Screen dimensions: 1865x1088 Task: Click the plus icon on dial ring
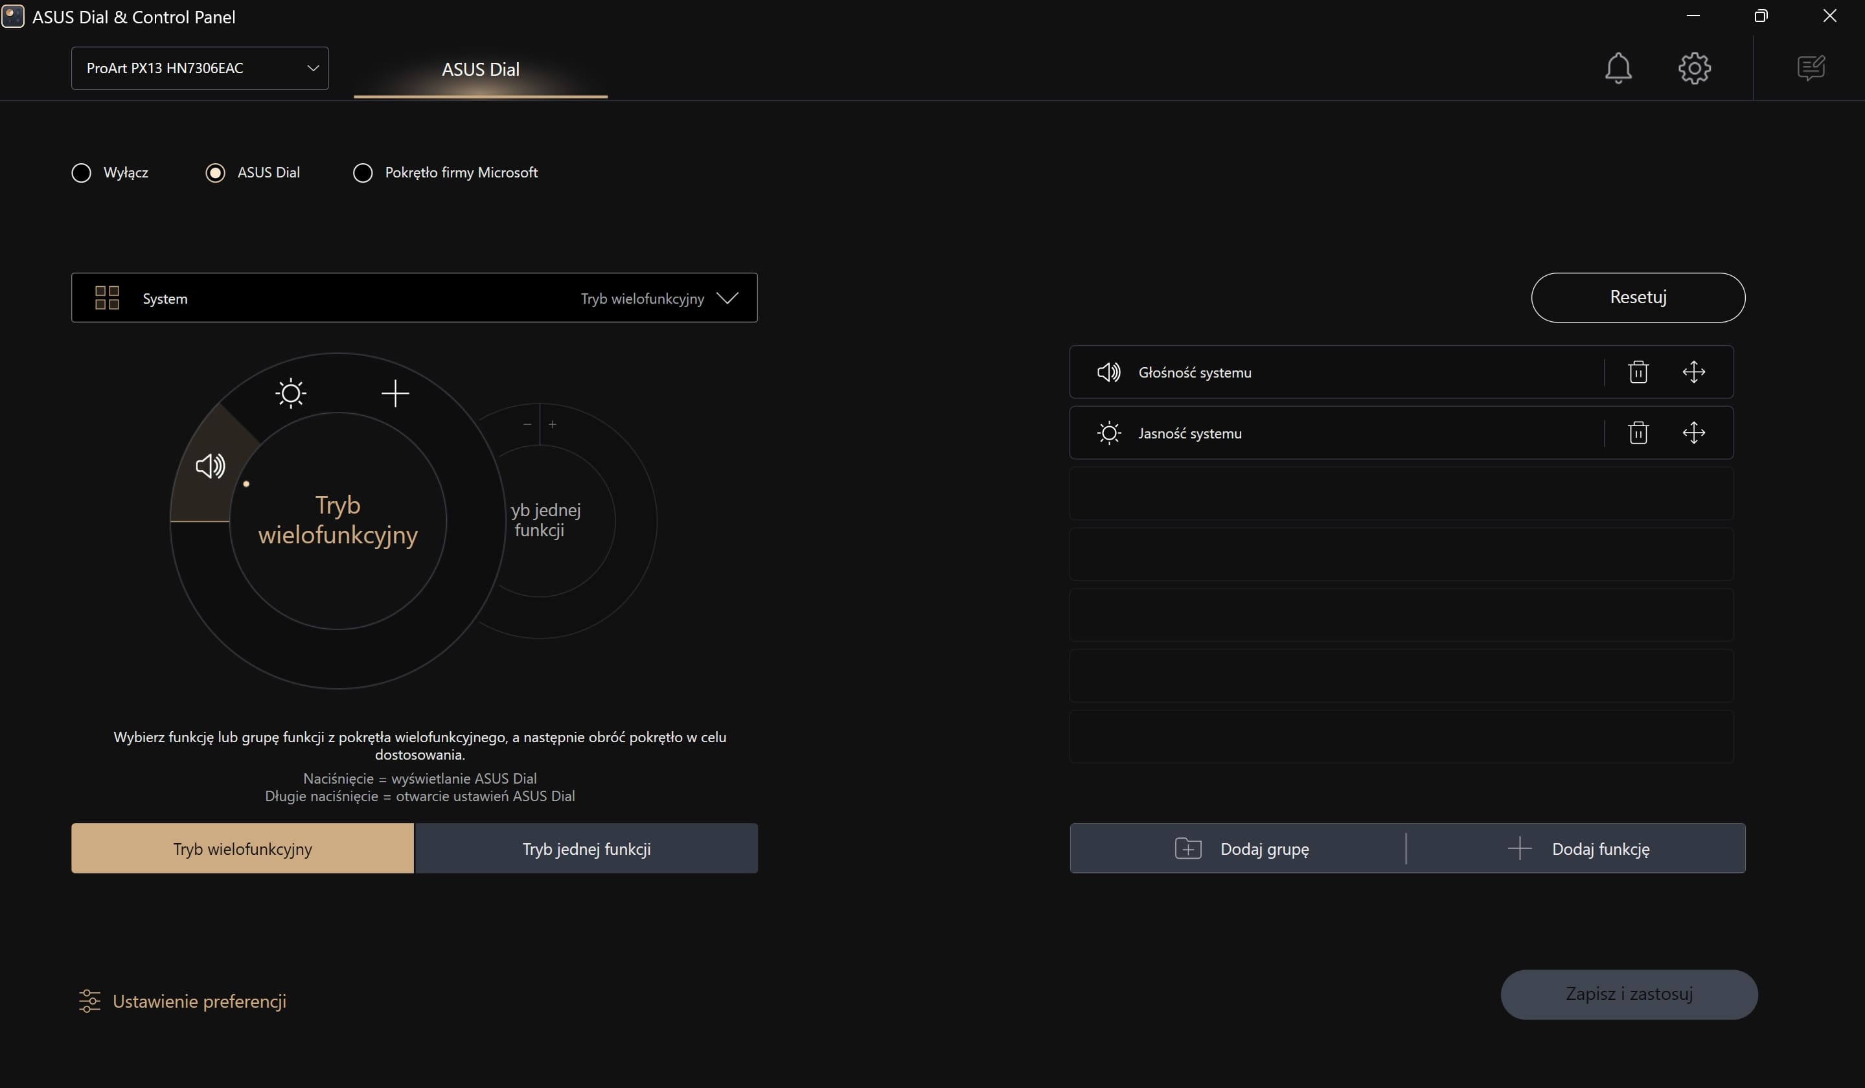click(395, 392)
